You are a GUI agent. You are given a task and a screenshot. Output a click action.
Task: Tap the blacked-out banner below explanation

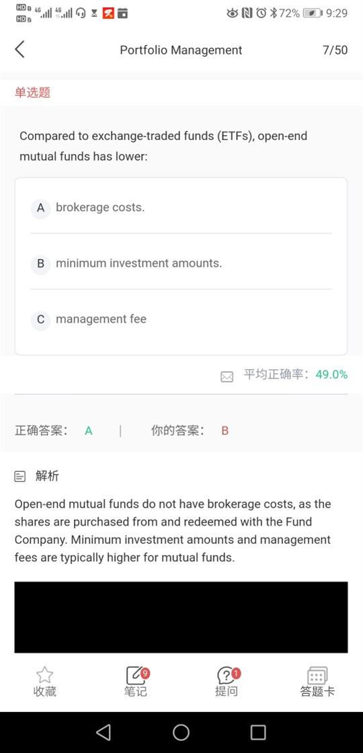pos(181,617)
